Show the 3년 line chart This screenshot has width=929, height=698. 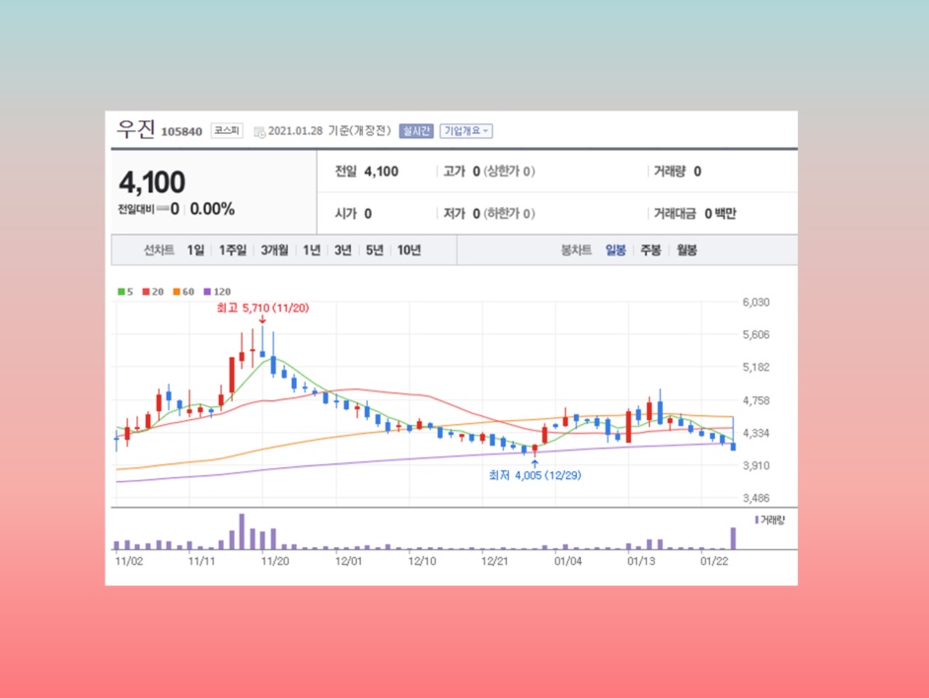[342, 250]
